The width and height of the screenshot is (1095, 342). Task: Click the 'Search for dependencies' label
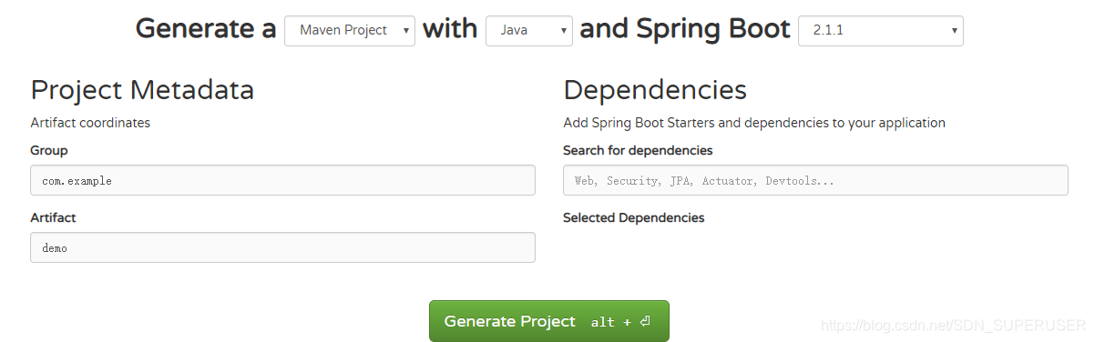coord(638,150)
